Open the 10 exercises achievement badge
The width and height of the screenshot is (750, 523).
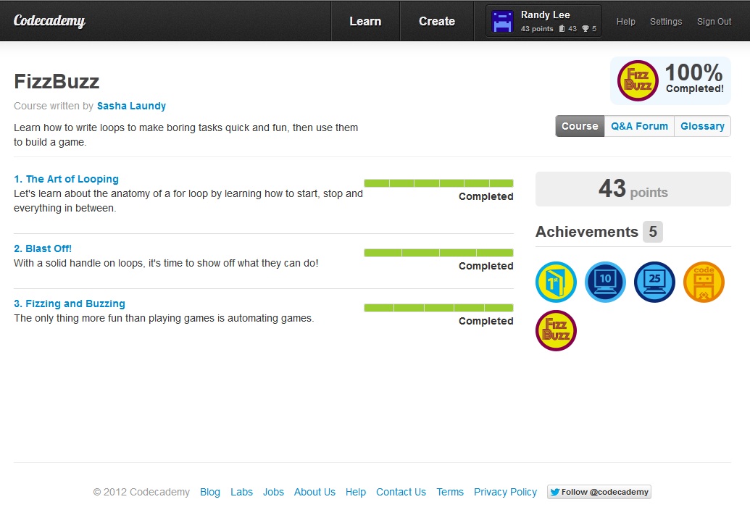[605, 283]
